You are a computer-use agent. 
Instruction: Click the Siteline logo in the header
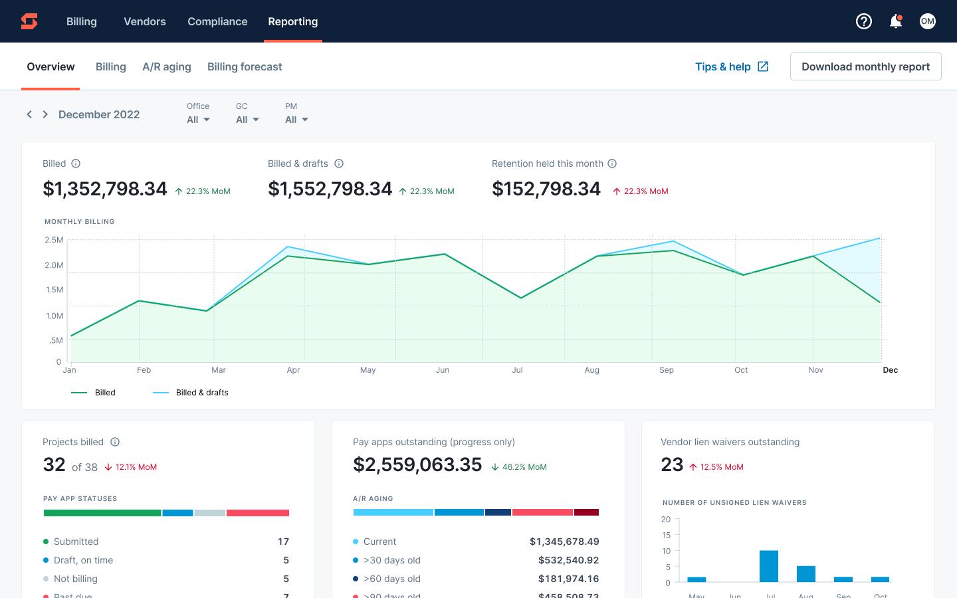point(29,21)
